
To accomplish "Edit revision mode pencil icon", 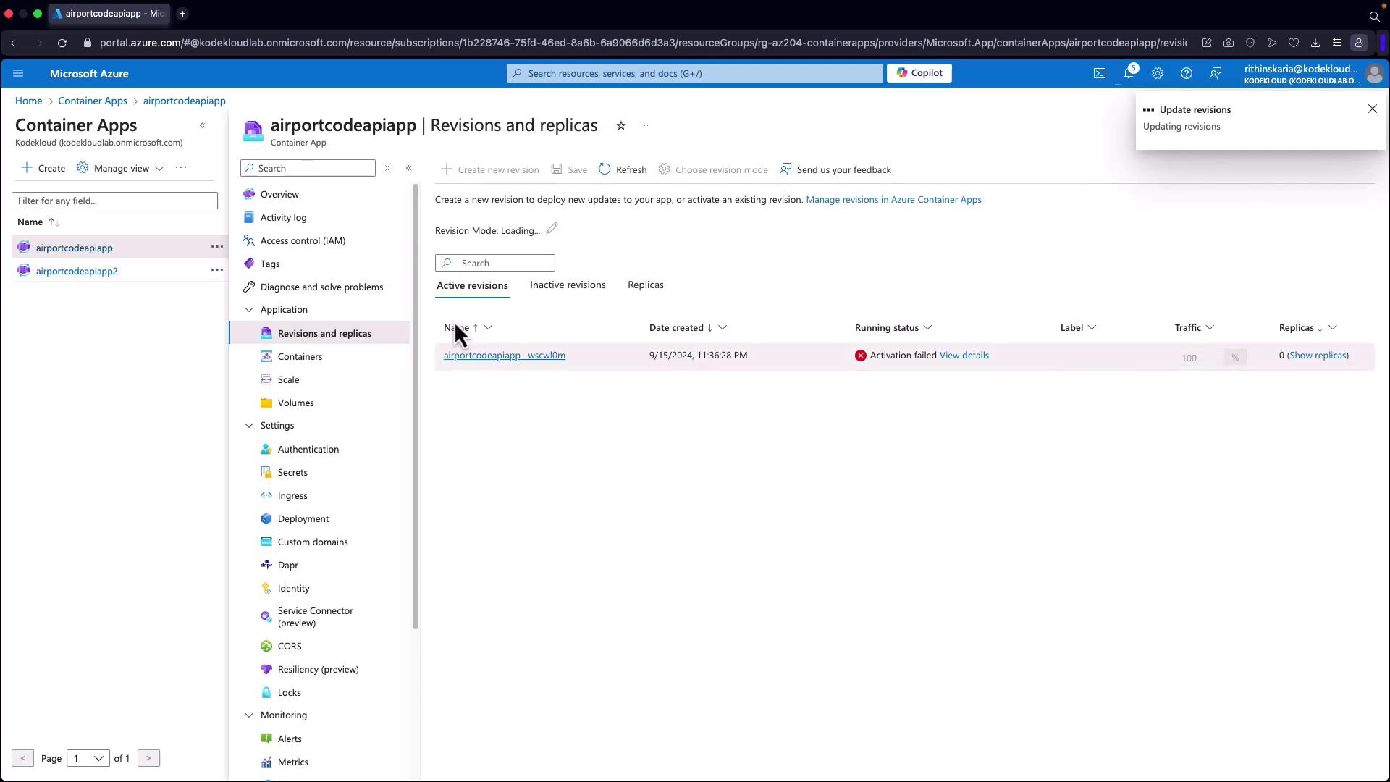I will click(x=552, y=230).
